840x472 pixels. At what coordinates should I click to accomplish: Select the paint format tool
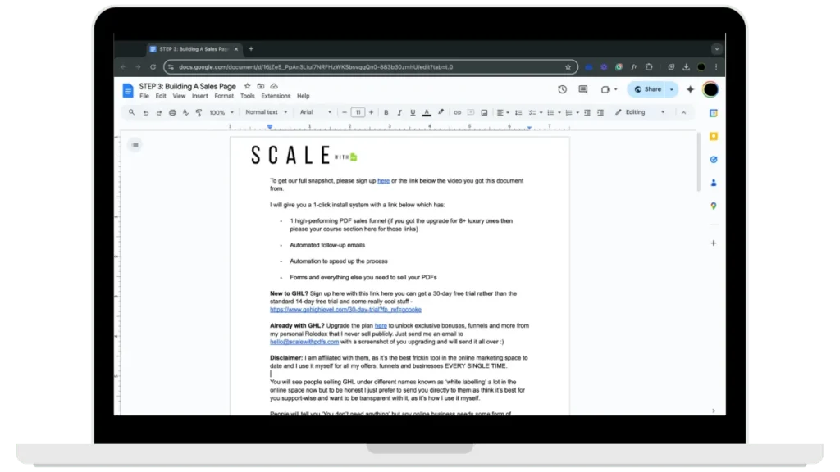(x=199, y=112)
